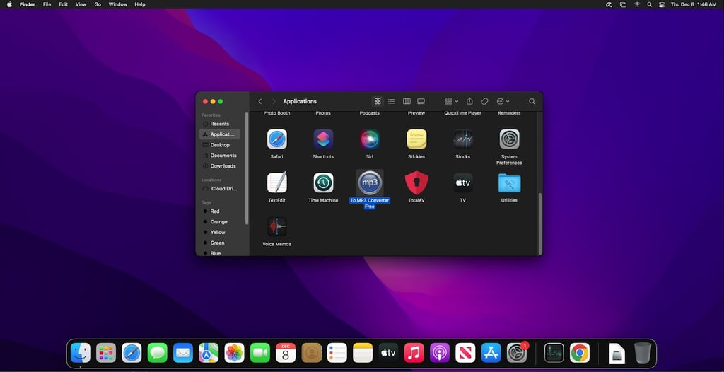This screenshot has height=372, width=724.
Task: Select the Shortcuts app icon
Action: (x=323, y=139)
